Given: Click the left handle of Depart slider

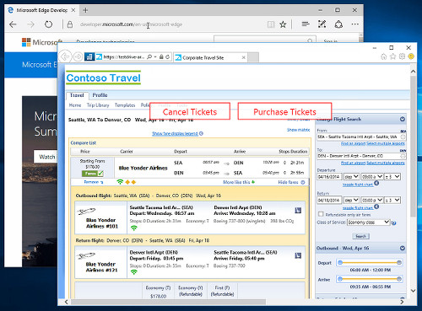Looking at the screenshot, I should (340, 263).
